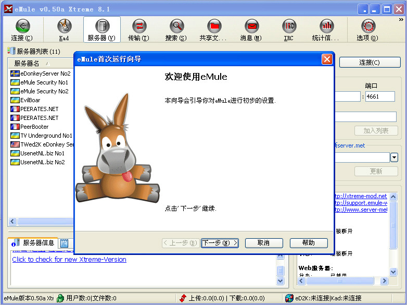The width and height of the screenshot is (407, 305).
Task: Open the www.server-met link
Action: (361, 210)
